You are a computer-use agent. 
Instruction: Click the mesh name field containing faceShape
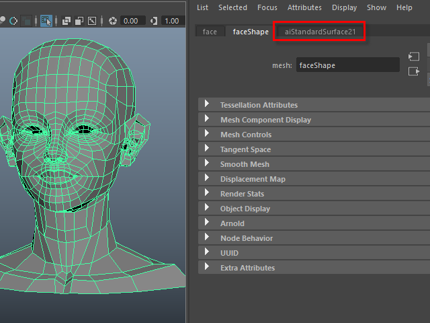pyautogui.click(x=348, y=65)
